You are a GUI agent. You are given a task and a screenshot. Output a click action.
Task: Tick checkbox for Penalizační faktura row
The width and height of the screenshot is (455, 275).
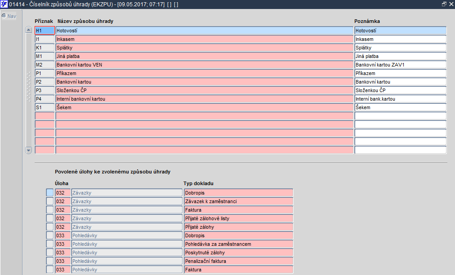point(50,261)
